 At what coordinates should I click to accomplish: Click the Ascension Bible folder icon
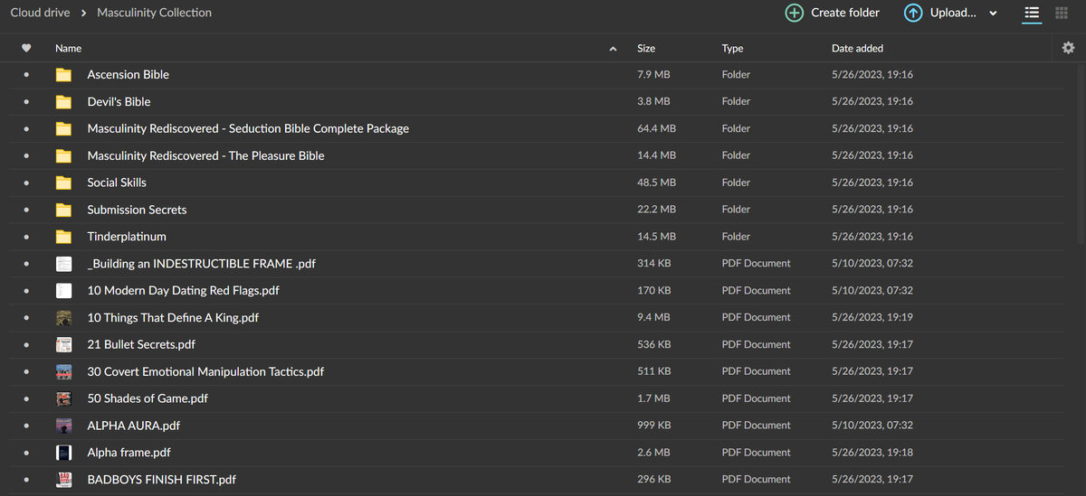coord(63,75)
